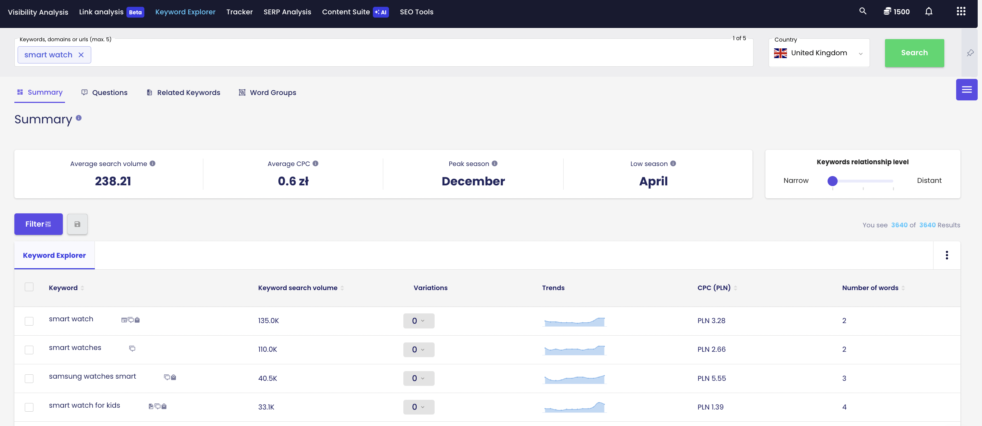Viewport: 982px width, 426px height.
Task: Open Content Suite AI menu
Action: [x=355, y=12]
